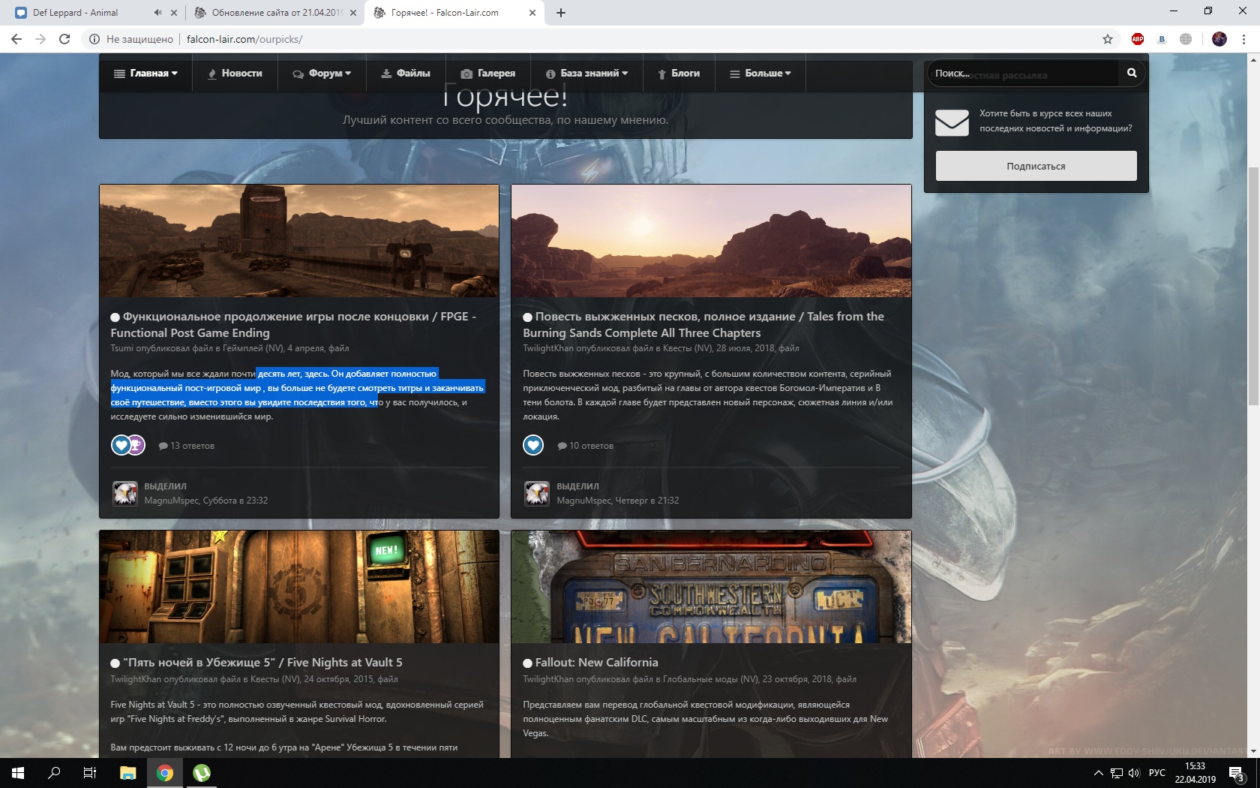
Task: Click the site search input field
Action: [1024, 73]
